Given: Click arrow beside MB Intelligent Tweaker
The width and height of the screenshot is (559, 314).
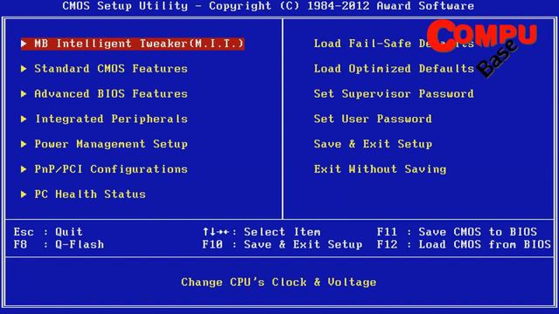Looking at the screenshot, I should pyautogui.click(x=24, y=44).
